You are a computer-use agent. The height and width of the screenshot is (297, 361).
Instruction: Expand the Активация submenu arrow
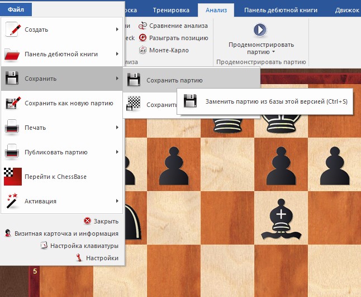tap(117, 201)
